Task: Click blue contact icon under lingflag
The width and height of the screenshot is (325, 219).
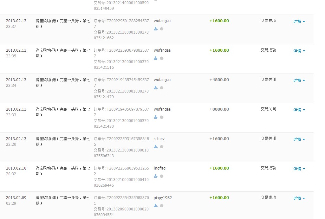Action: point(155,176)
